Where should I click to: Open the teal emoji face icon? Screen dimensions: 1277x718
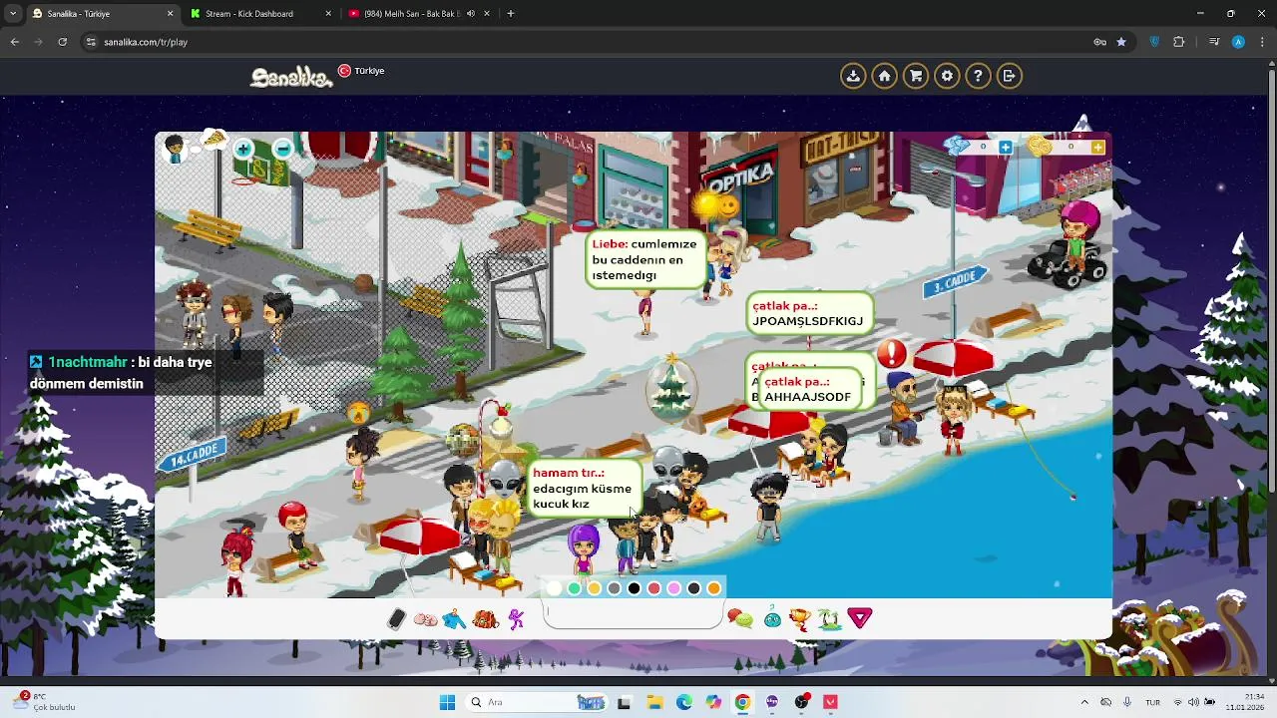772,619
